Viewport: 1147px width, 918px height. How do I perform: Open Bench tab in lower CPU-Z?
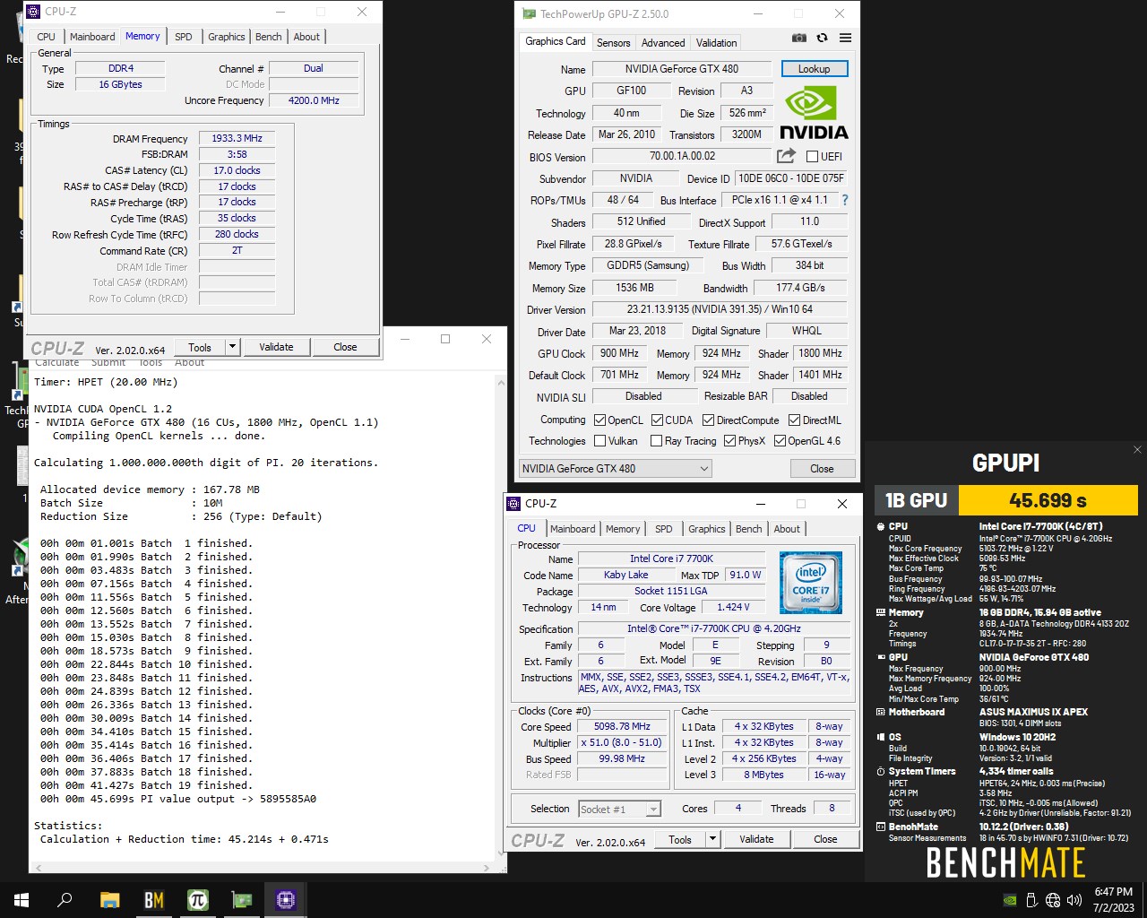[749, 529]
